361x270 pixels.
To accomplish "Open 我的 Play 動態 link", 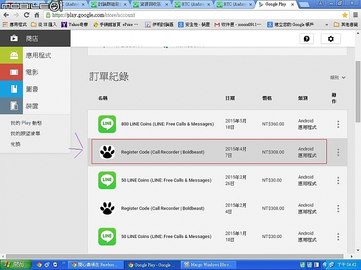I will click(26, 123).
